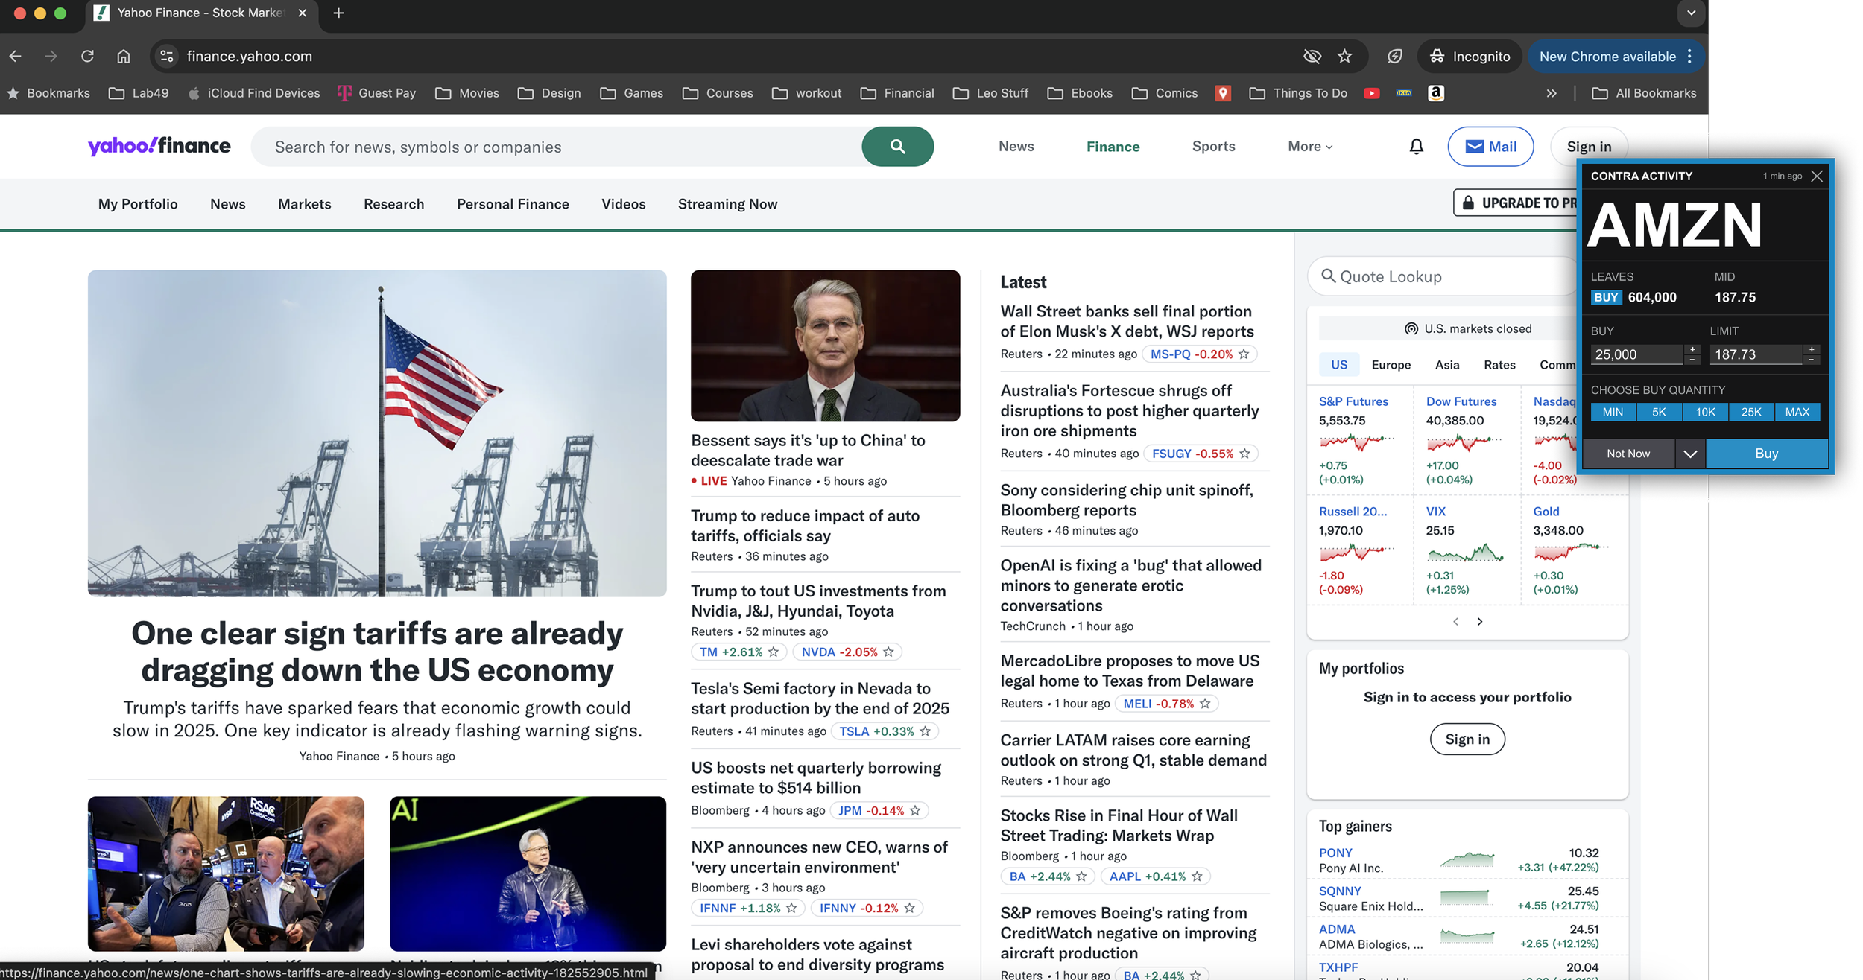Open the Not Now dropdown chevron
This screenshot has height=980, width=1863.
coord(1689,454)
